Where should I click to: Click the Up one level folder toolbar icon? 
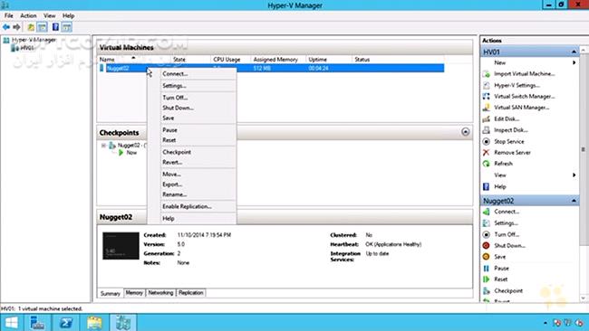point(31,27)
